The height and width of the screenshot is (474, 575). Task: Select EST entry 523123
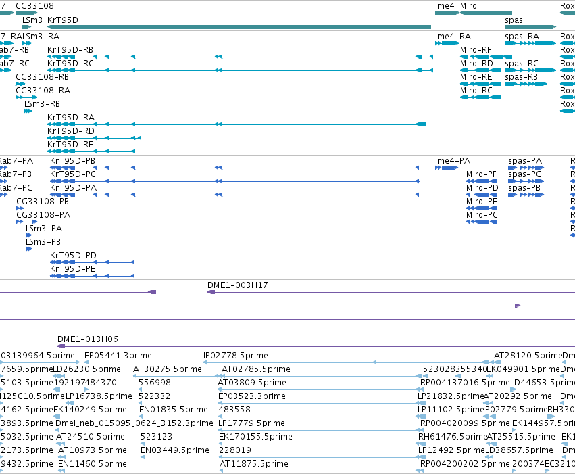(156, 437)
